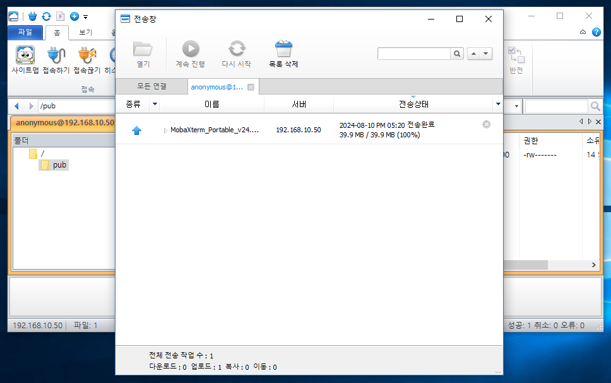Click the /pub path field
611x383 pixels.
click(x=76, y=106)
